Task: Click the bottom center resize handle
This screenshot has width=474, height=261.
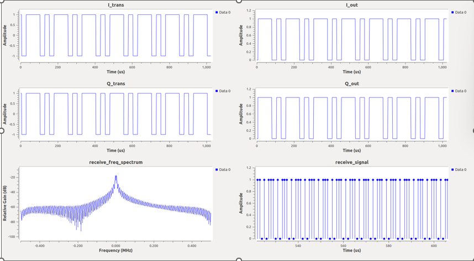Action: coord(239,259)
